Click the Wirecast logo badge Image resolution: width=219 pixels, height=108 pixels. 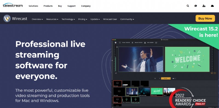[7, 18]
